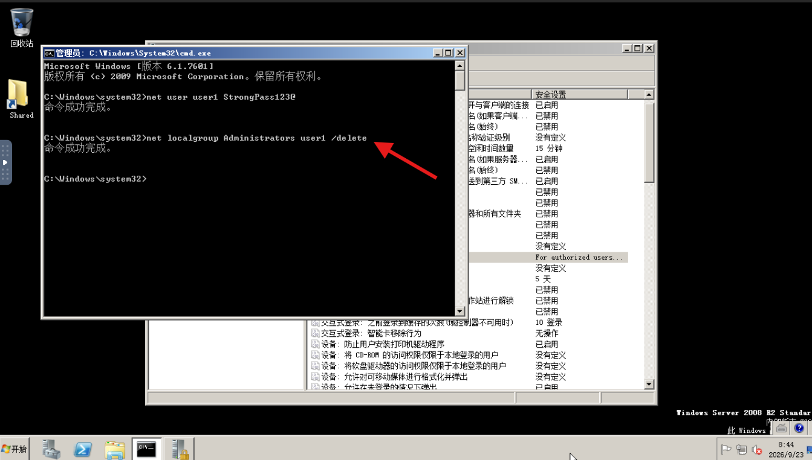Click security policy list scrollbar thumb
The height and width of the screenshot is (460, 812).
pos(649,143)
